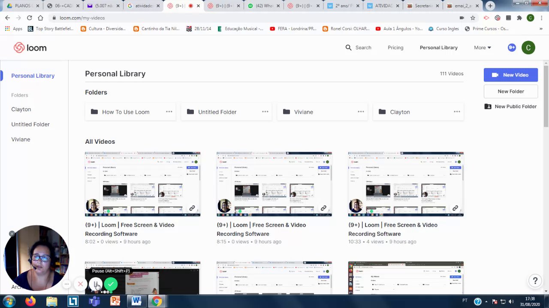Click the New Folder button
549x308 pixels.
click(511, 91)
